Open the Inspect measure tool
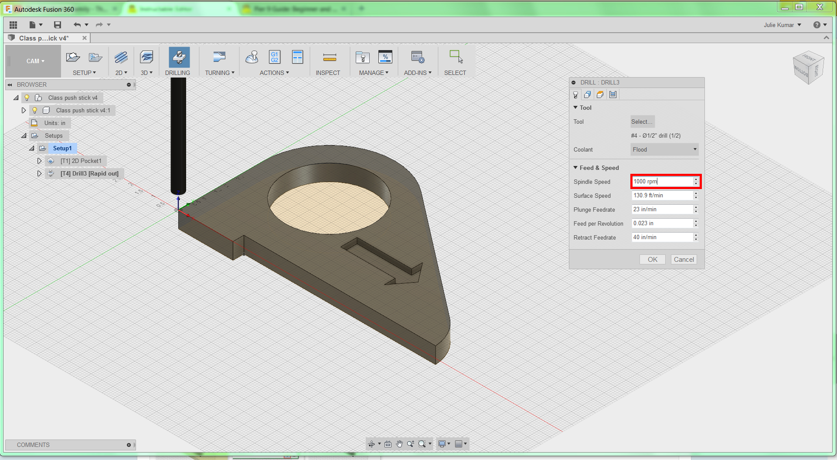The width and height of the screenshot is (837, 460). point(329,57)
